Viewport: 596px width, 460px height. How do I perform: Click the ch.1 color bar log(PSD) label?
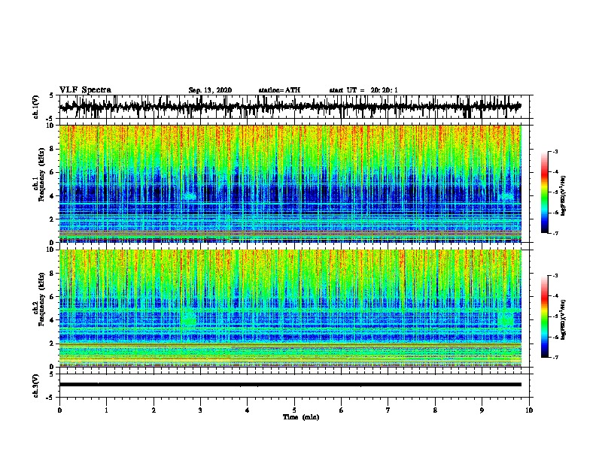click(563, 195)
